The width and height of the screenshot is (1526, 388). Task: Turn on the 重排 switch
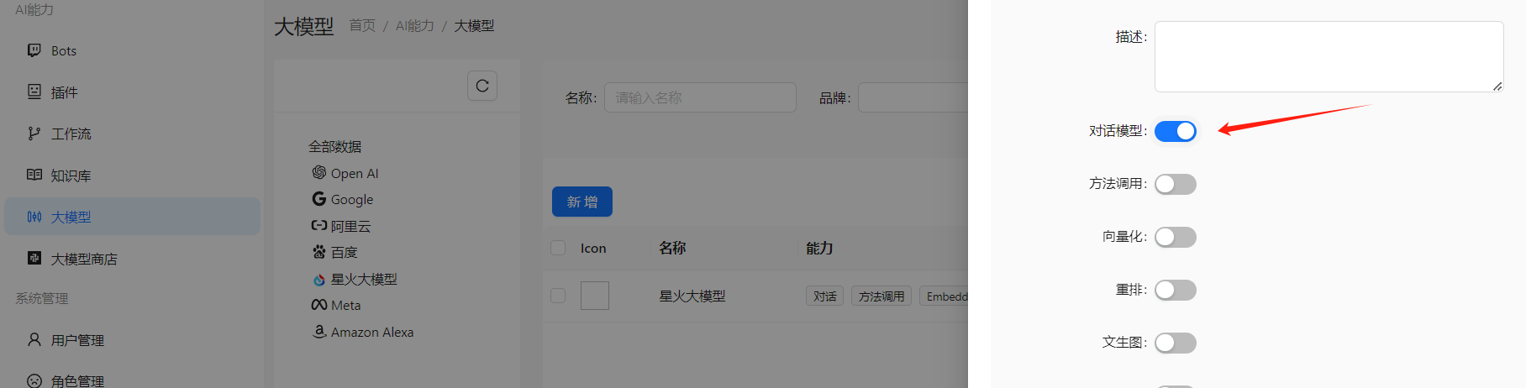pyautogui.click(x=1175, y=290)
